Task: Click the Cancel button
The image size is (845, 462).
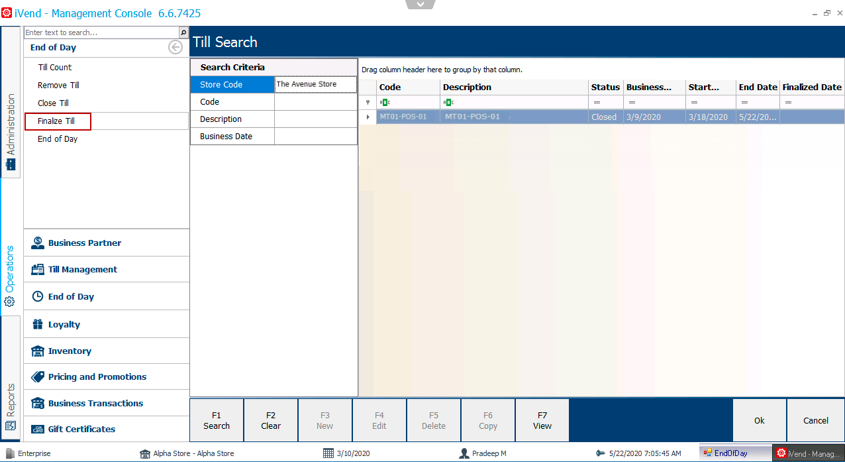Action: click(x=816, y=420)
